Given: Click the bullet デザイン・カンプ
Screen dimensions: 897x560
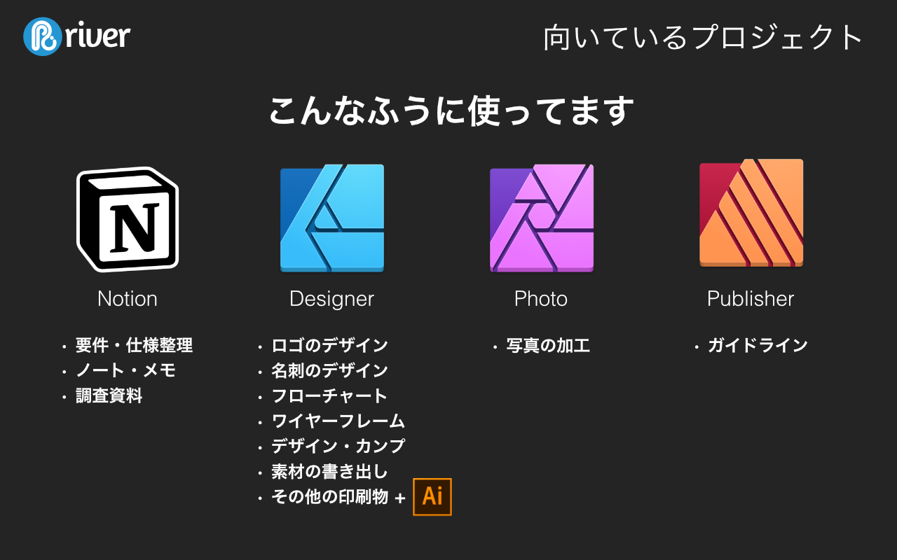Looking at the screenshot, I should (338, 446).
